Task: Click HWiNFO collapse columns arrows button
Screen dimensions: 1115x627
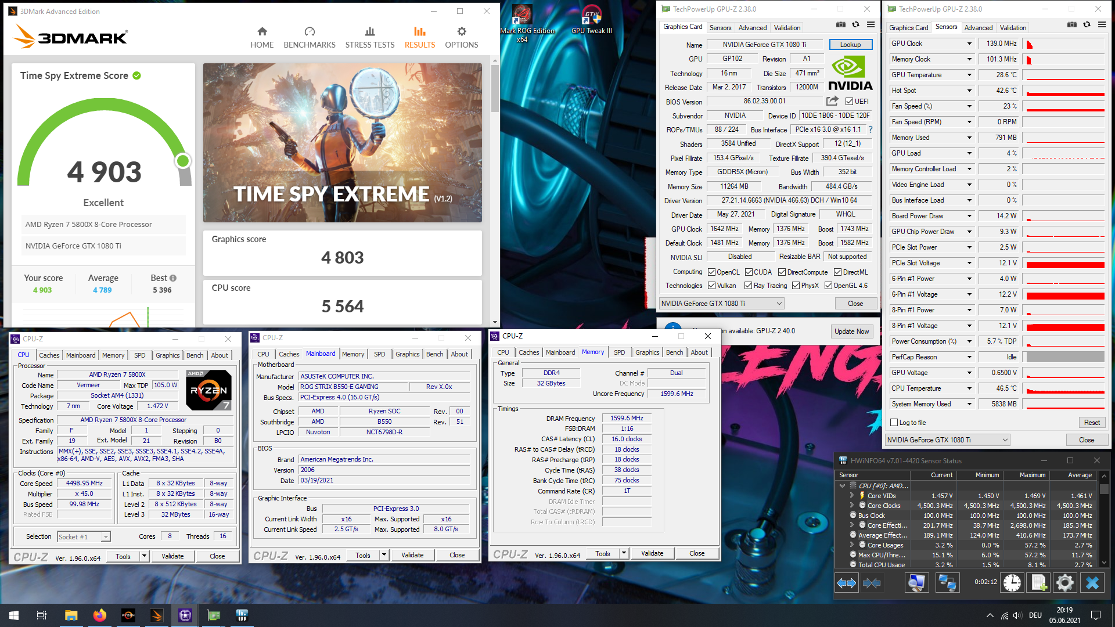Action: (x=872, y=583)
